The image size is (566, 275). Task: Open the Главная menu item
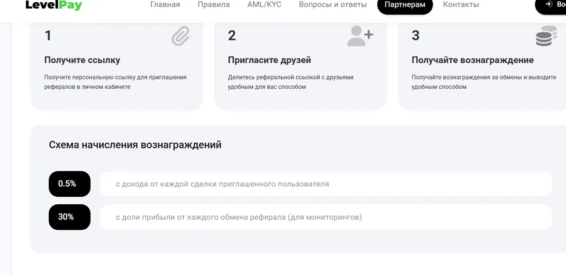(165, 5)
